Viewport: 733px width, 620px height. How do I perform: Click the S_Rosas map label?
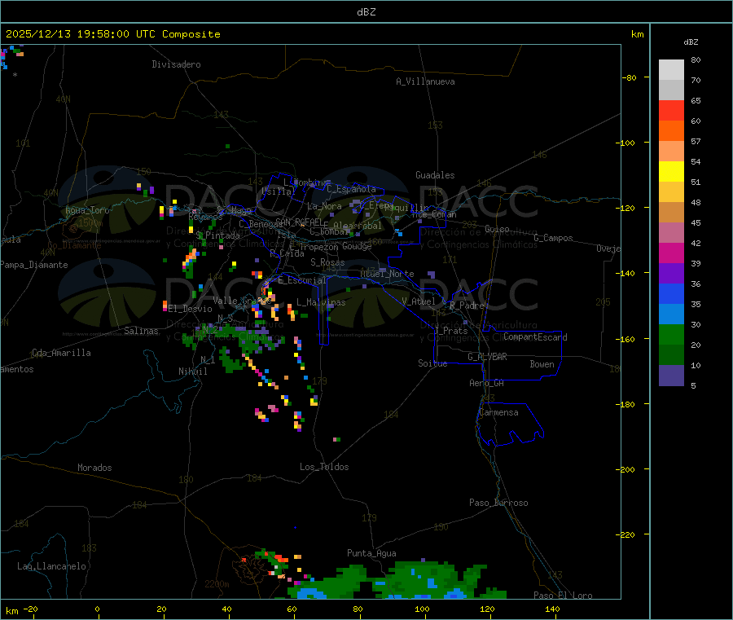tap(327, 263)
